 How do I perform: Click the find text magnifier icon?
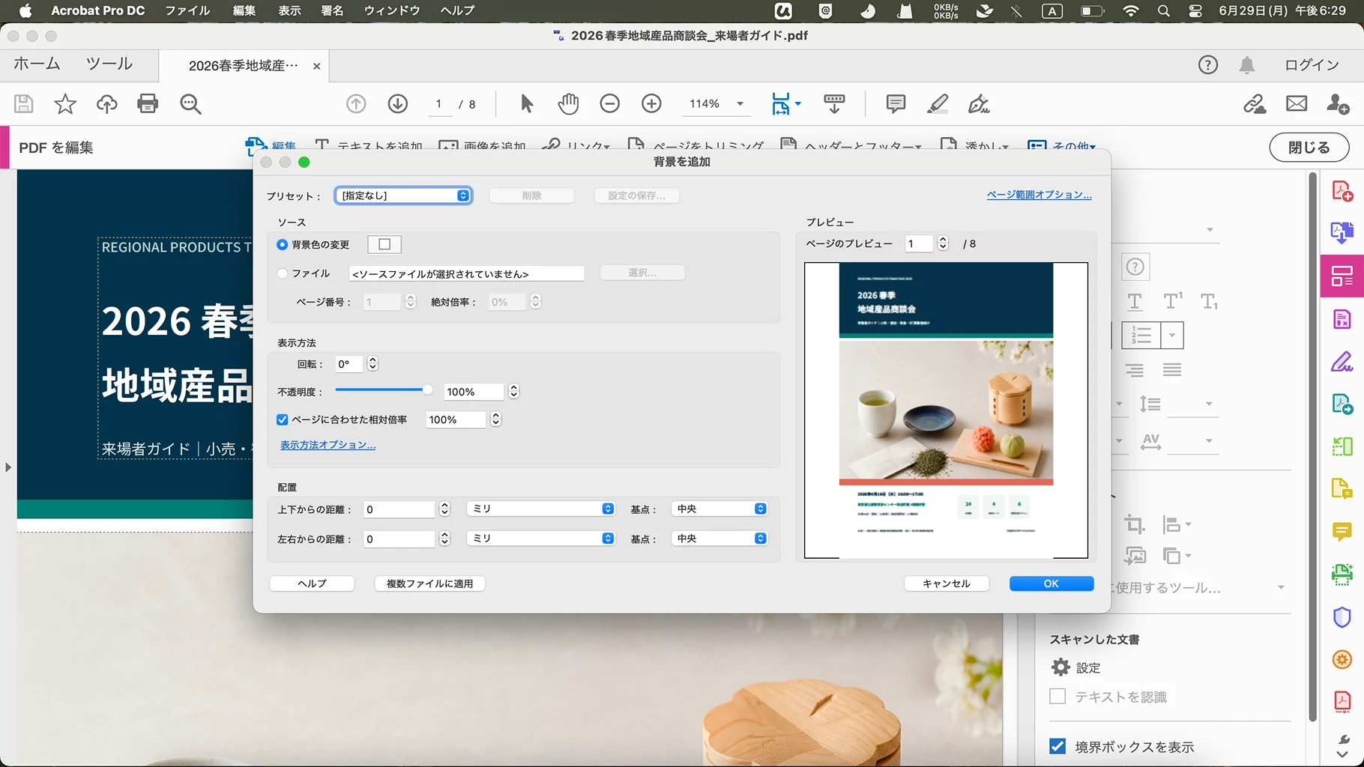(x=190, y=103)
